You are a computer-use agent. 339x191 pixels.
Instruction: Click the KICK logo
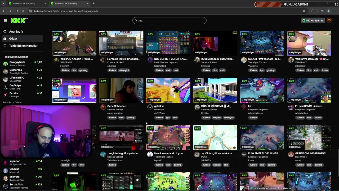pos(19,20)
